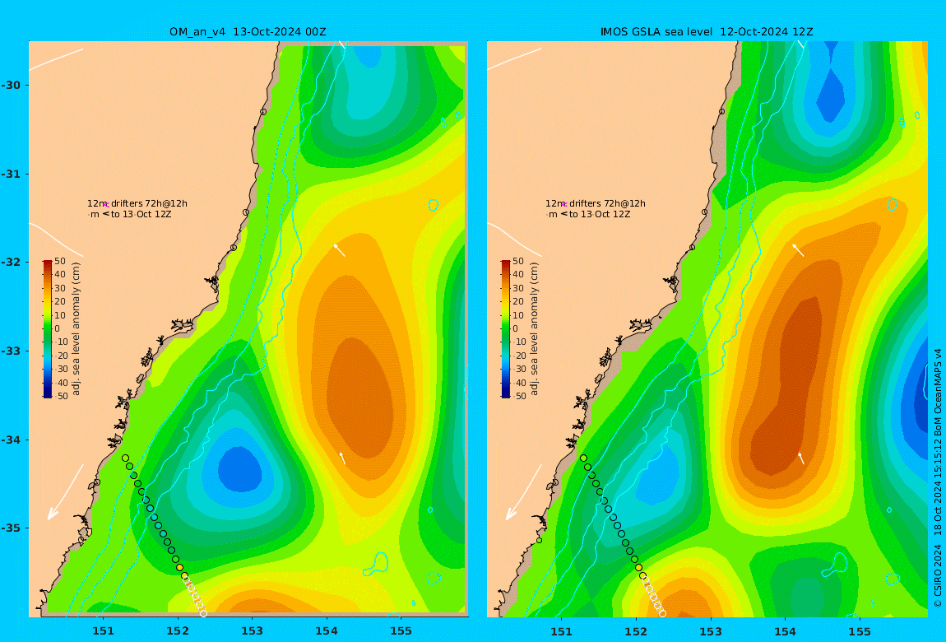Click the 153 longitude label under the right map

click(x=711, y=631)
